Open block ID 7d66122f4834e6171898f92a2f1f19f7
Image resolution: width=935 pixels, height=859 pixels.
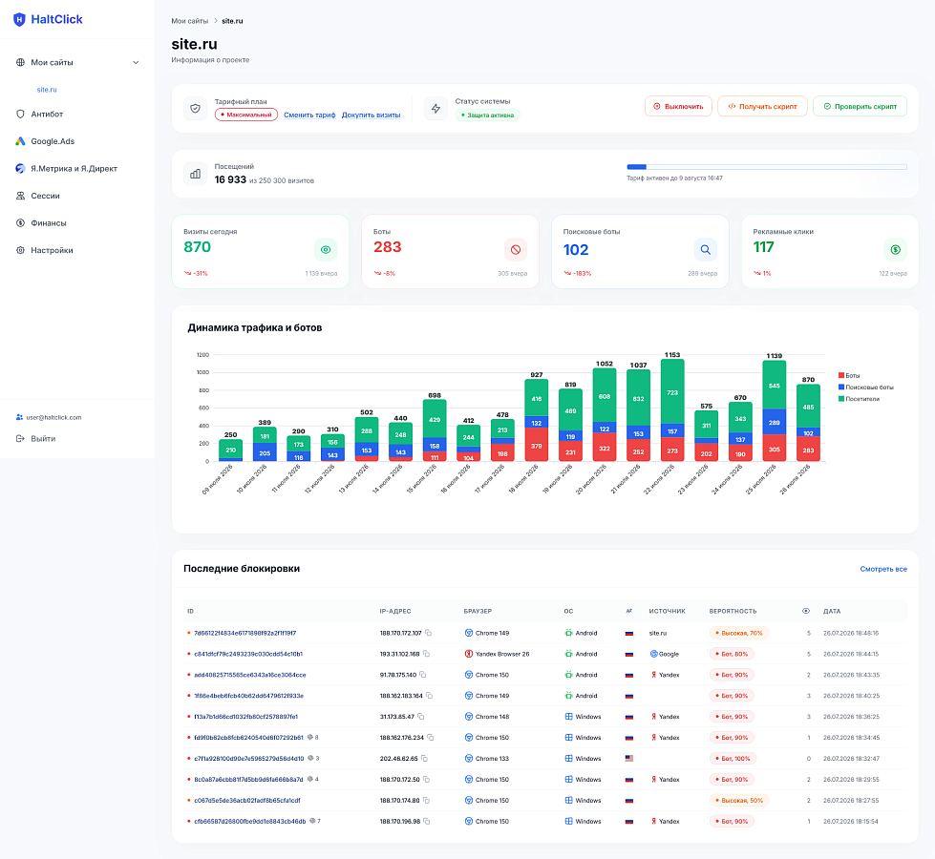tap(245, 633)
